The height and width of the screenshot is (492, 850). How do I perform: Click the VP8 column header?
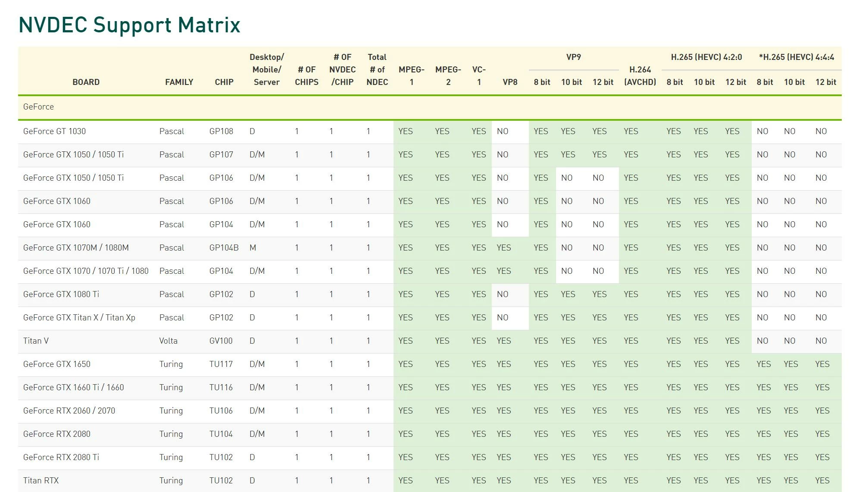(x=510, y=82)
